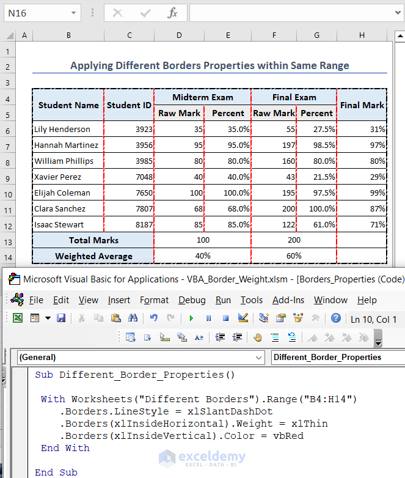Viewport: 405px width, 478px height.
Task: Select column D header
Action: (x=179, y=35)
